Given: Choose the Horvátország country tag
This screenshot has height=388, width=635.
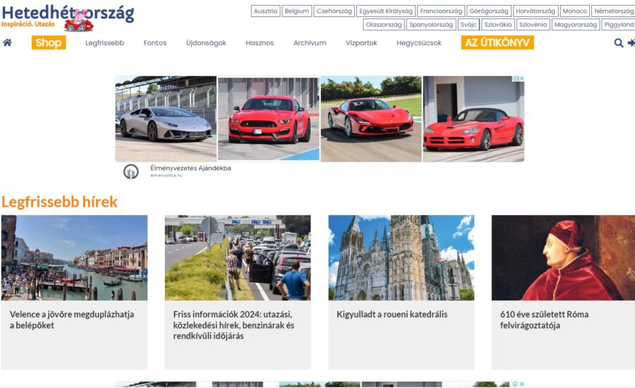Looking at the screenshot, I should (536, 11).
